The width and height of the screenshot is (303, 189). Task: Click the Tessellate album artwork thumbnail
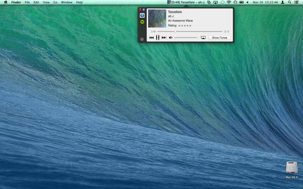coord(157,19)
